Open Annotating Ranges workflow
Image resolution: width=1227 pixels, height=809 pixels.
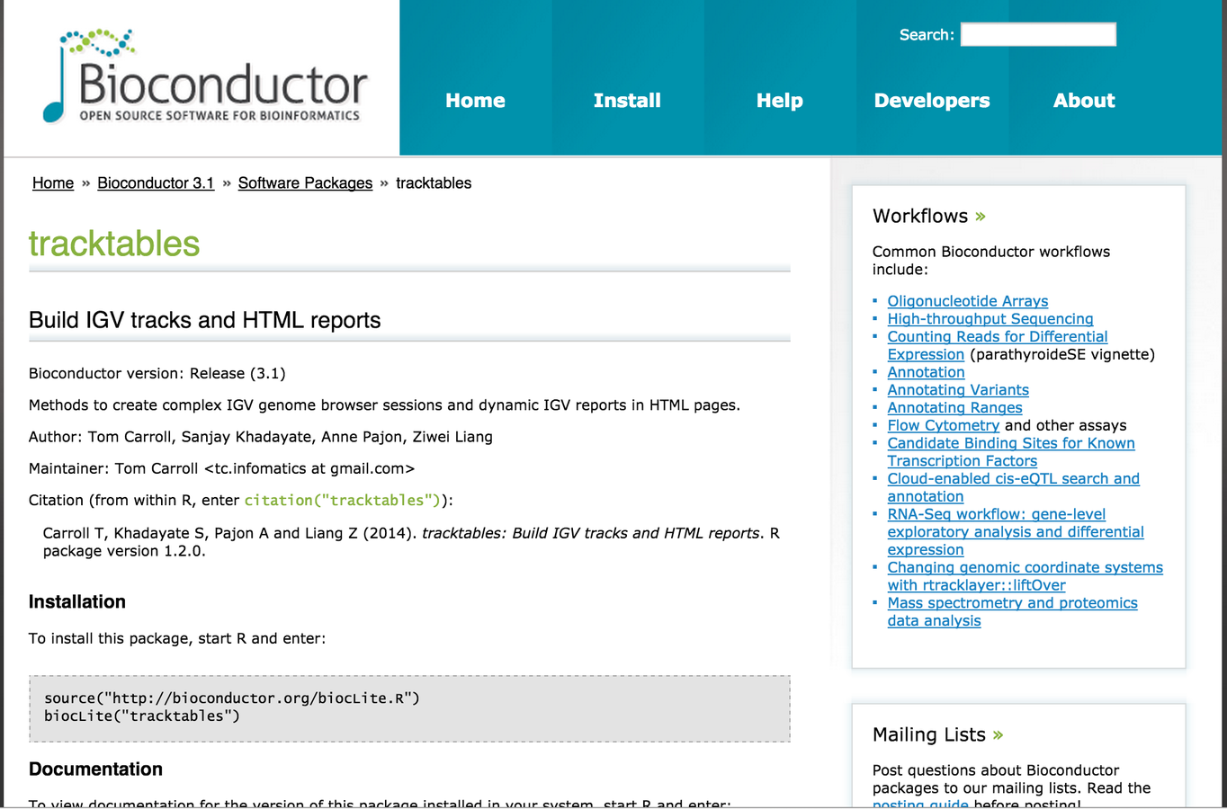[954, 408]
